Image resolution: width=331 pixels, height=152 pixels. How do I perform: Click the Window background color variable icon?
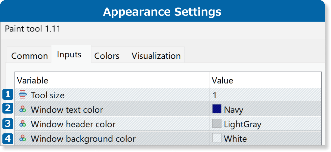tap(23, 138)
